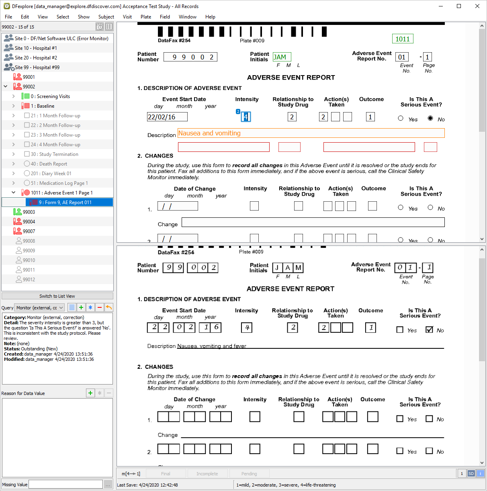Click the orange reply arrow query icon

(108, 307)
